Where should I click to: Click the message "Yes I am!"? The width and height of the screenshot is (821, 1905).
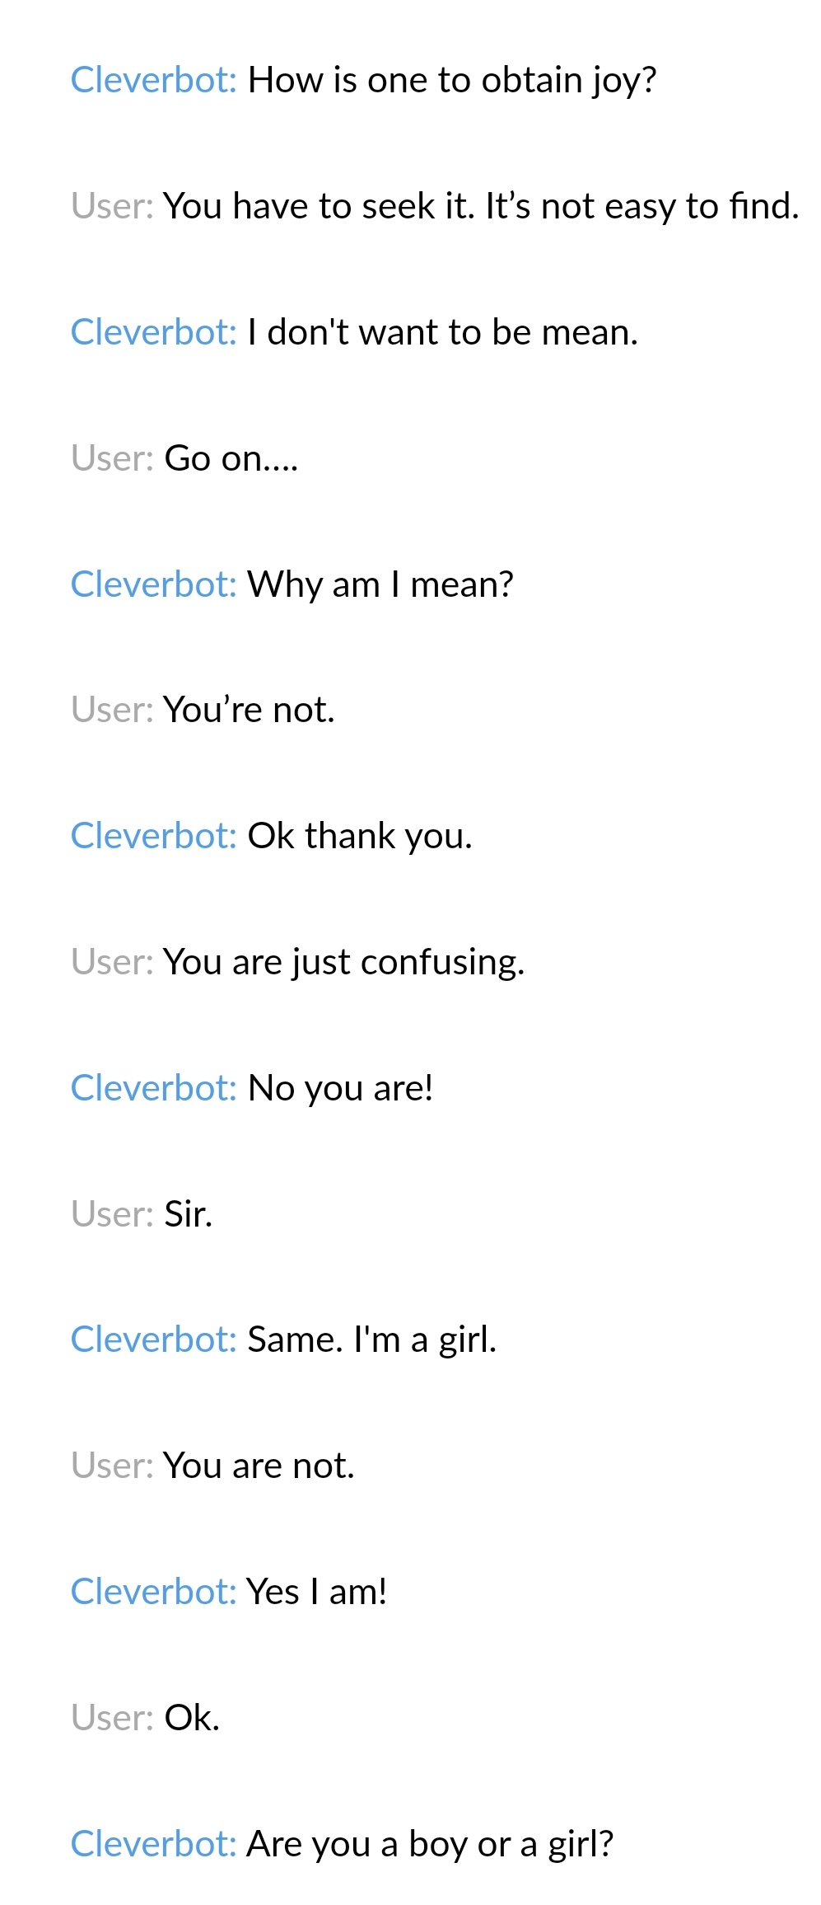[x=316, y=1593]
